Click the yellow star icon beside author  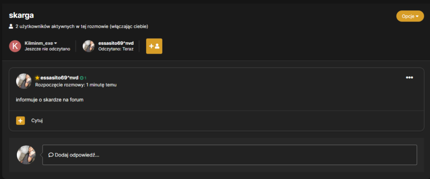[37, 78]
